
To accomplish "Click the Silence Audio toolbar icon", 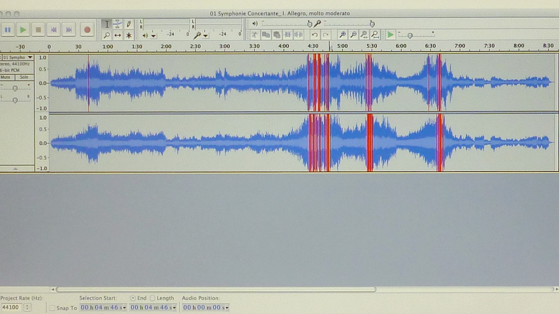I will click(299, 35).
